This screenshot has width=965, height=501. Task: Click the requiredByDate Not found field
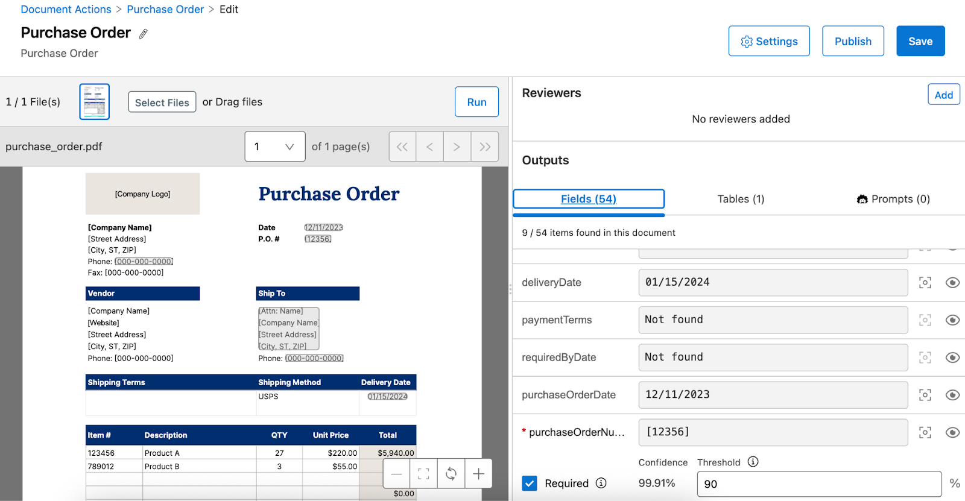click(x=773, y=357)
